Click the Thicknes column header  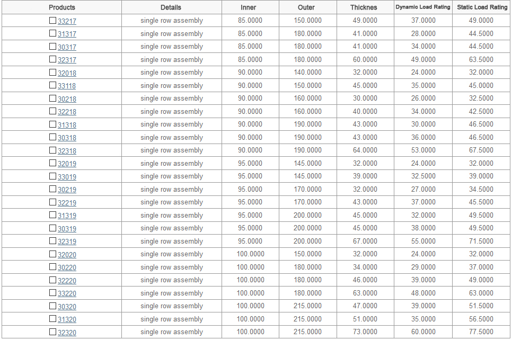point(364,7)
